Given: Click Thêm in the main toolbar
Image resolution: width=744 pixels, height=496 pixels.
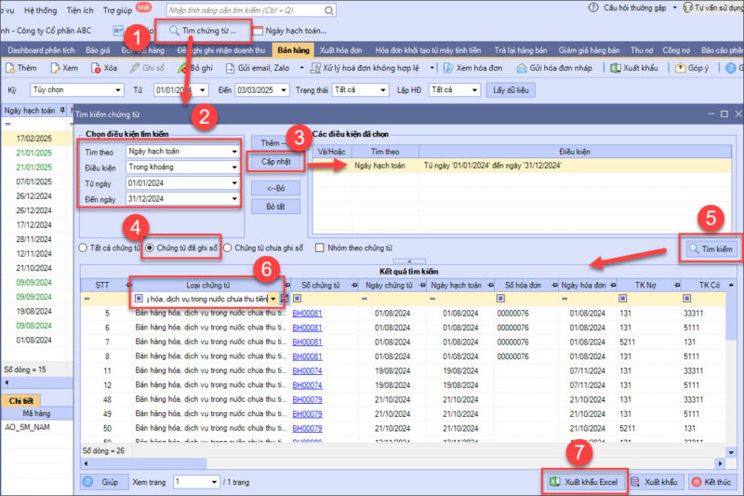Looking at the screenshot, I should 21,68.
